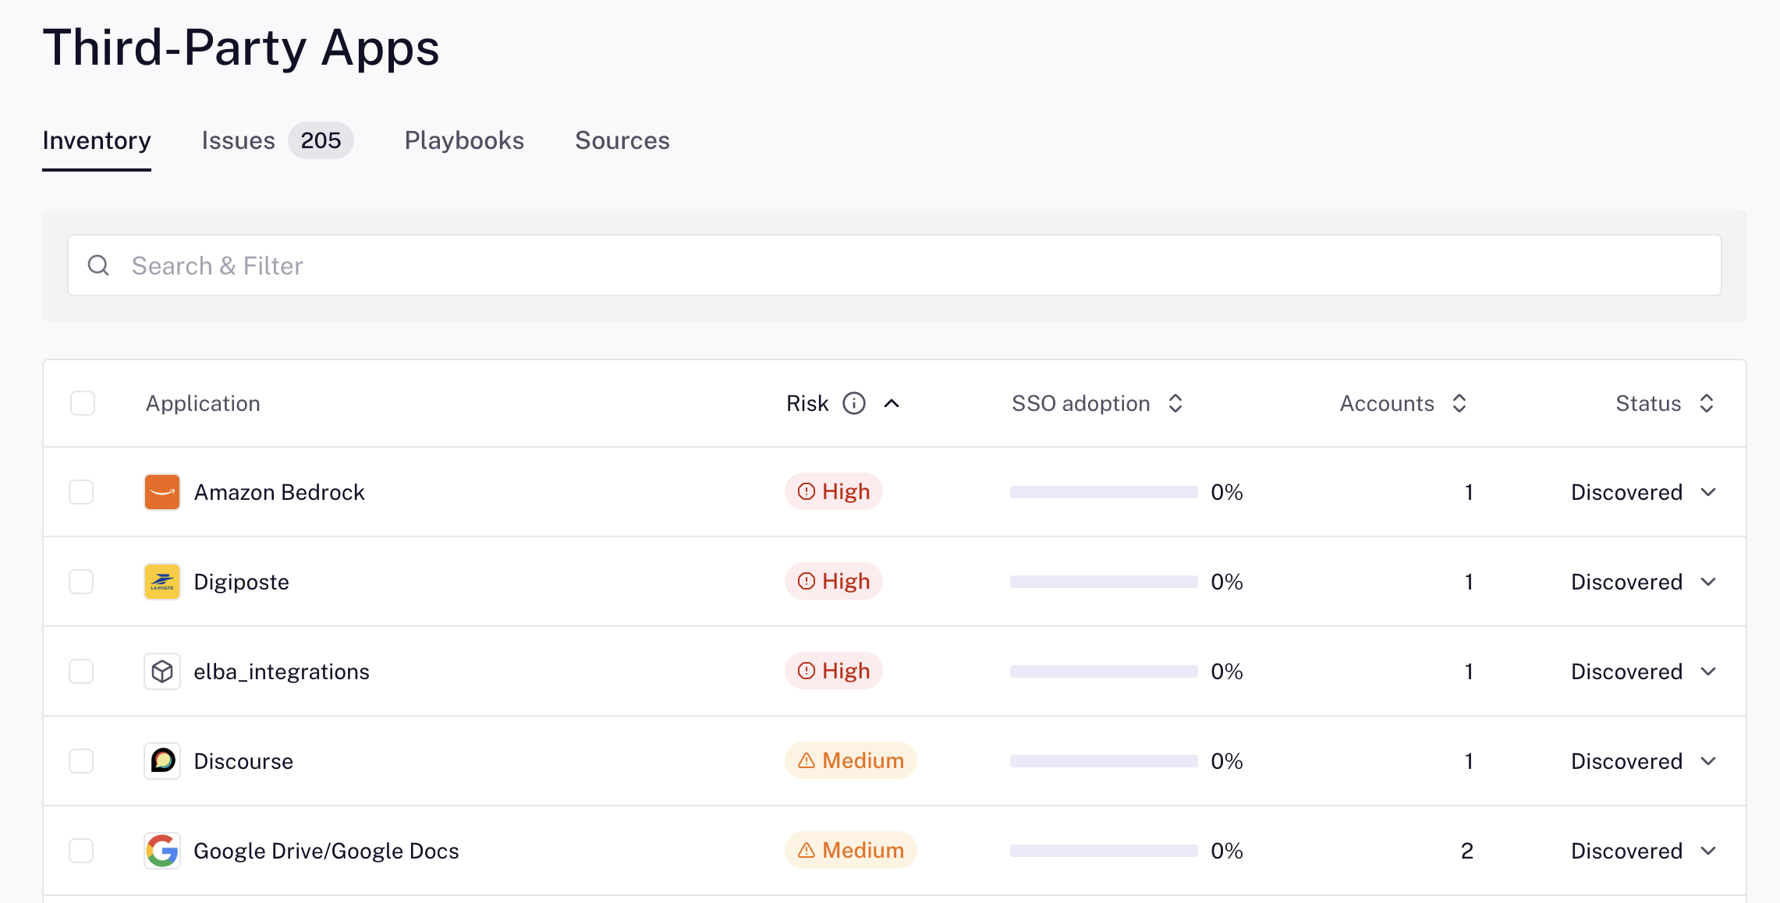Check the elba_integrations row checkbox
1780x903 pixels.
[x=81, y=671]
